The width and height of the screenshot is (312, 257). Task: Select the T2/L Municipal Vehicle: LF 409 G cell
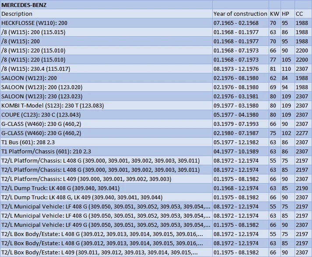(106, 225)
